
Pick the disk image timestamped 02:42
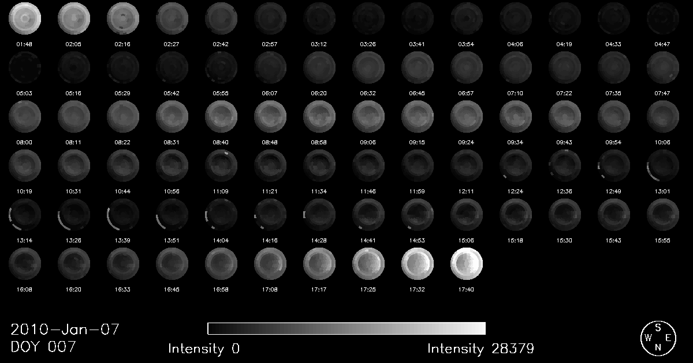(x=221, y=18)
